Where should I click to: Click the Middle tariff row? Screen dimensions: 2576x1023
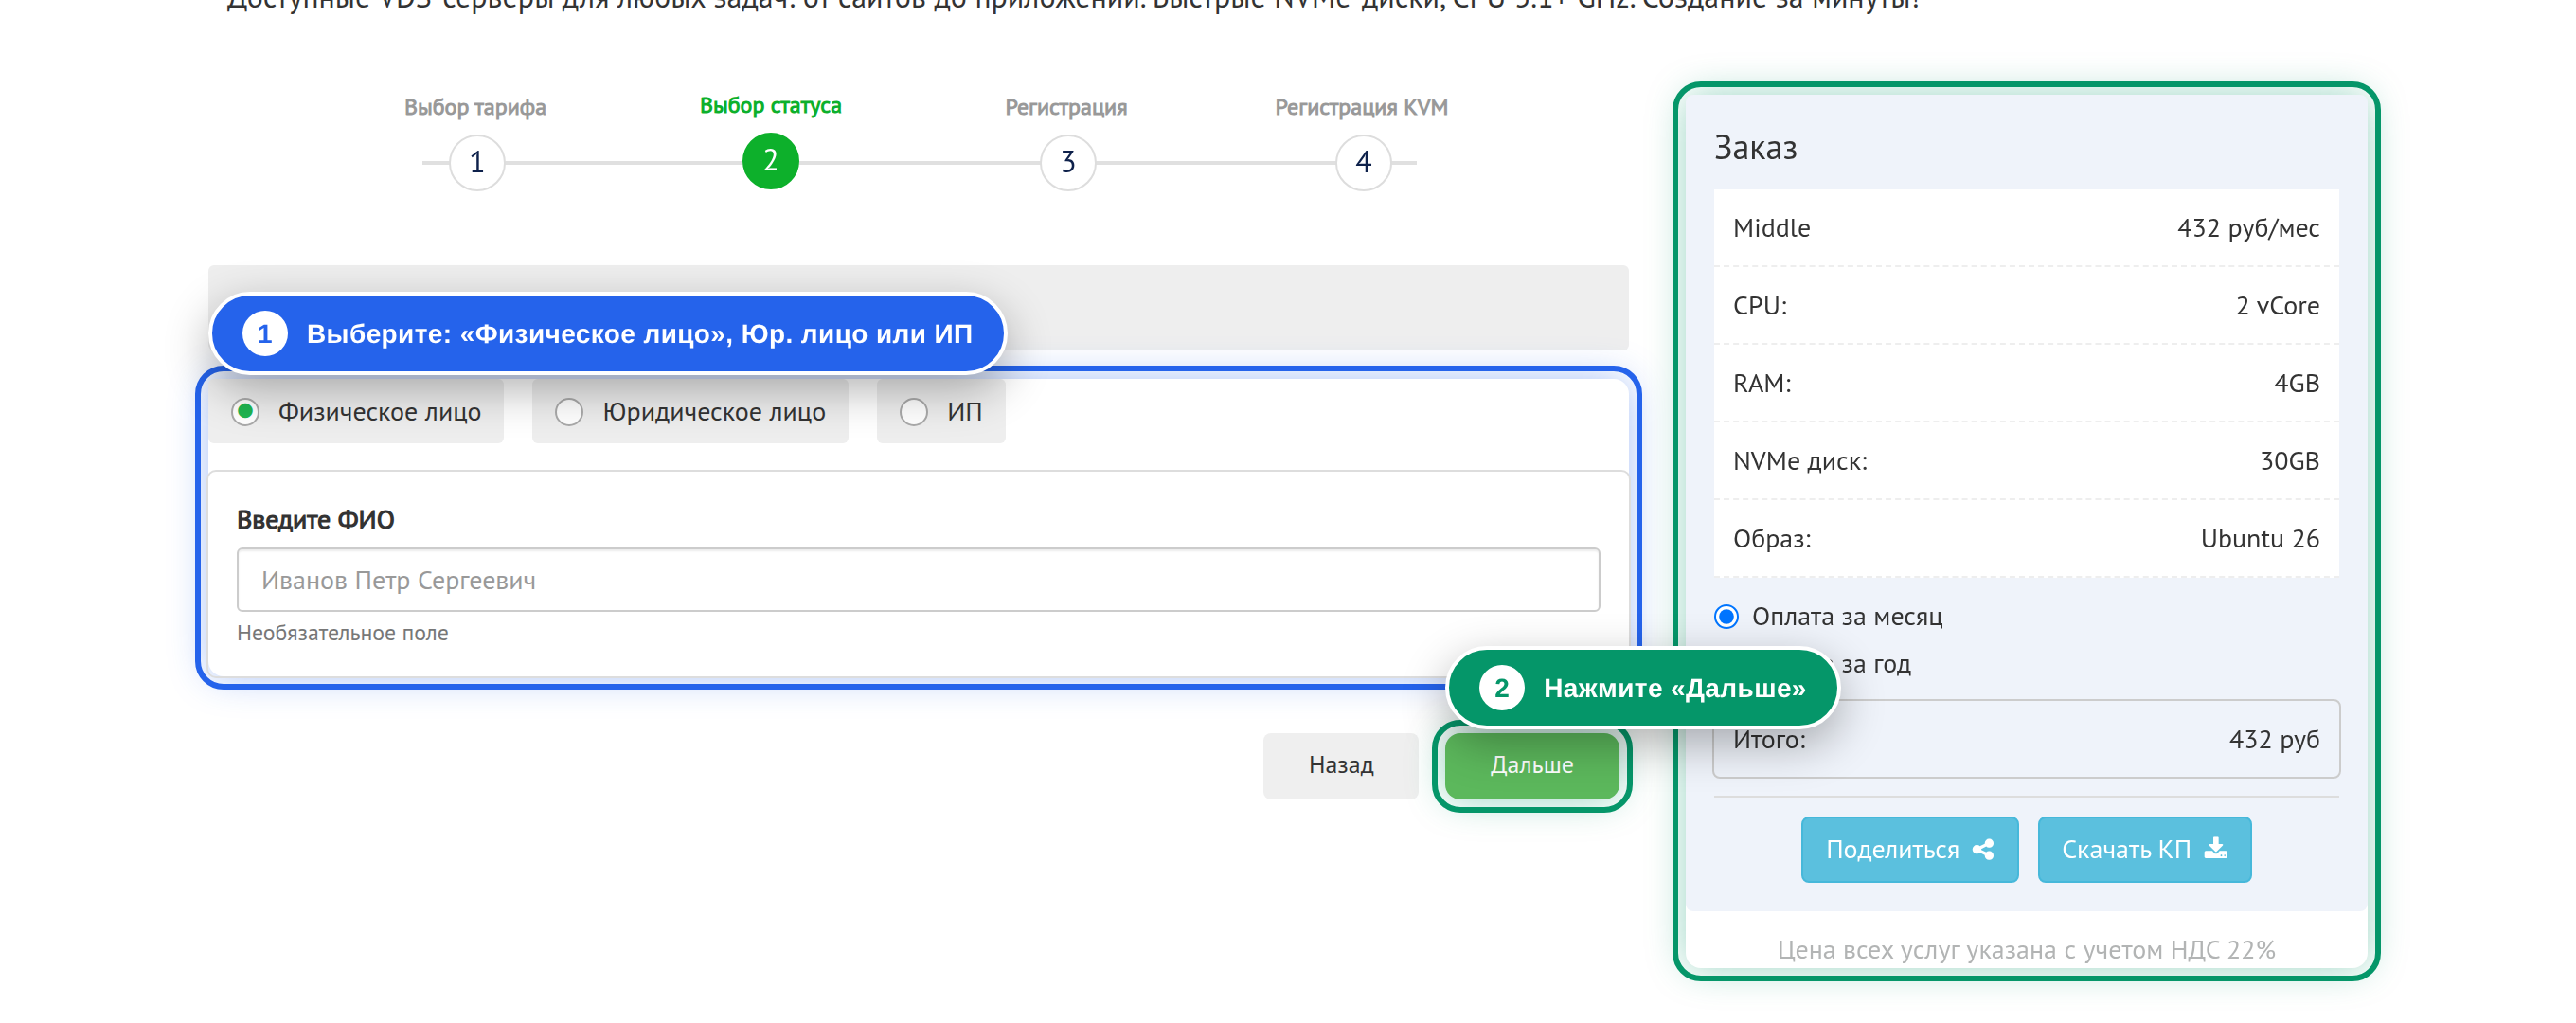coord(2025,228)
